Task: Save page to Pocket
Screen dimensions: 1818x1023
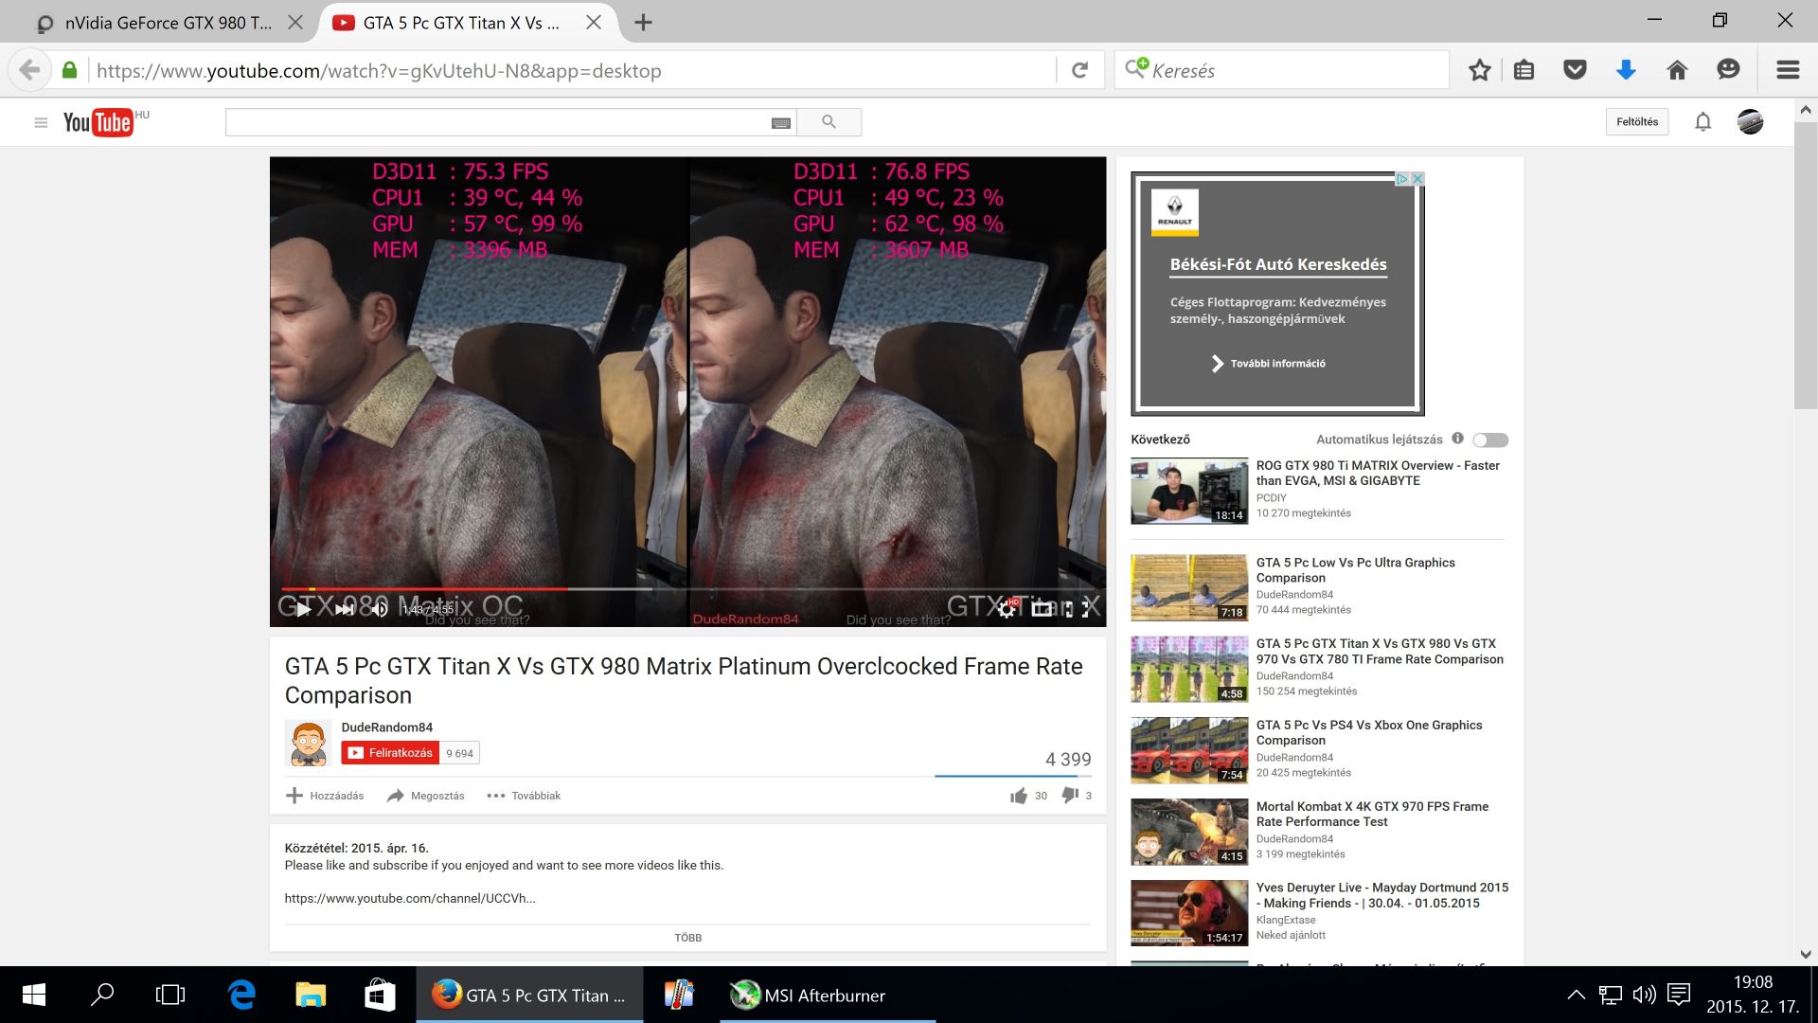Action: coord(1575,70)
